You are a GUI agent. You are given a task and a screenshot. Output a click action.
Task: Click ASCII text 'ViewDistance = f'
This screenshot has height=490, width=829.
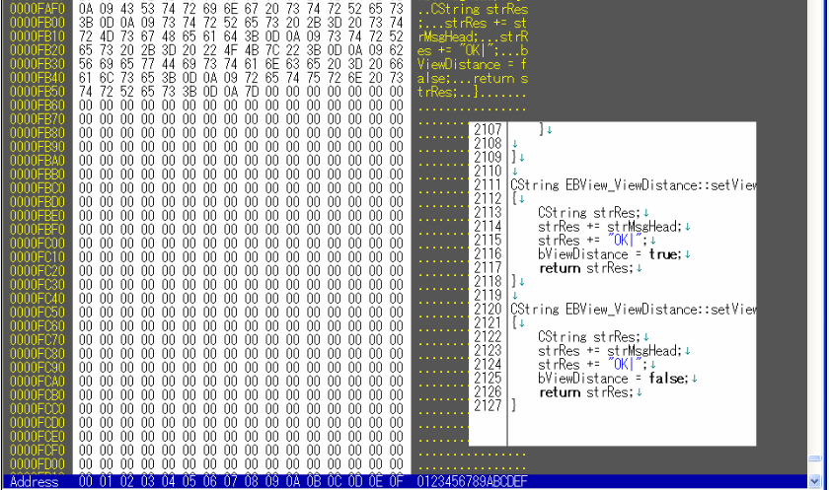pos(472,64)
